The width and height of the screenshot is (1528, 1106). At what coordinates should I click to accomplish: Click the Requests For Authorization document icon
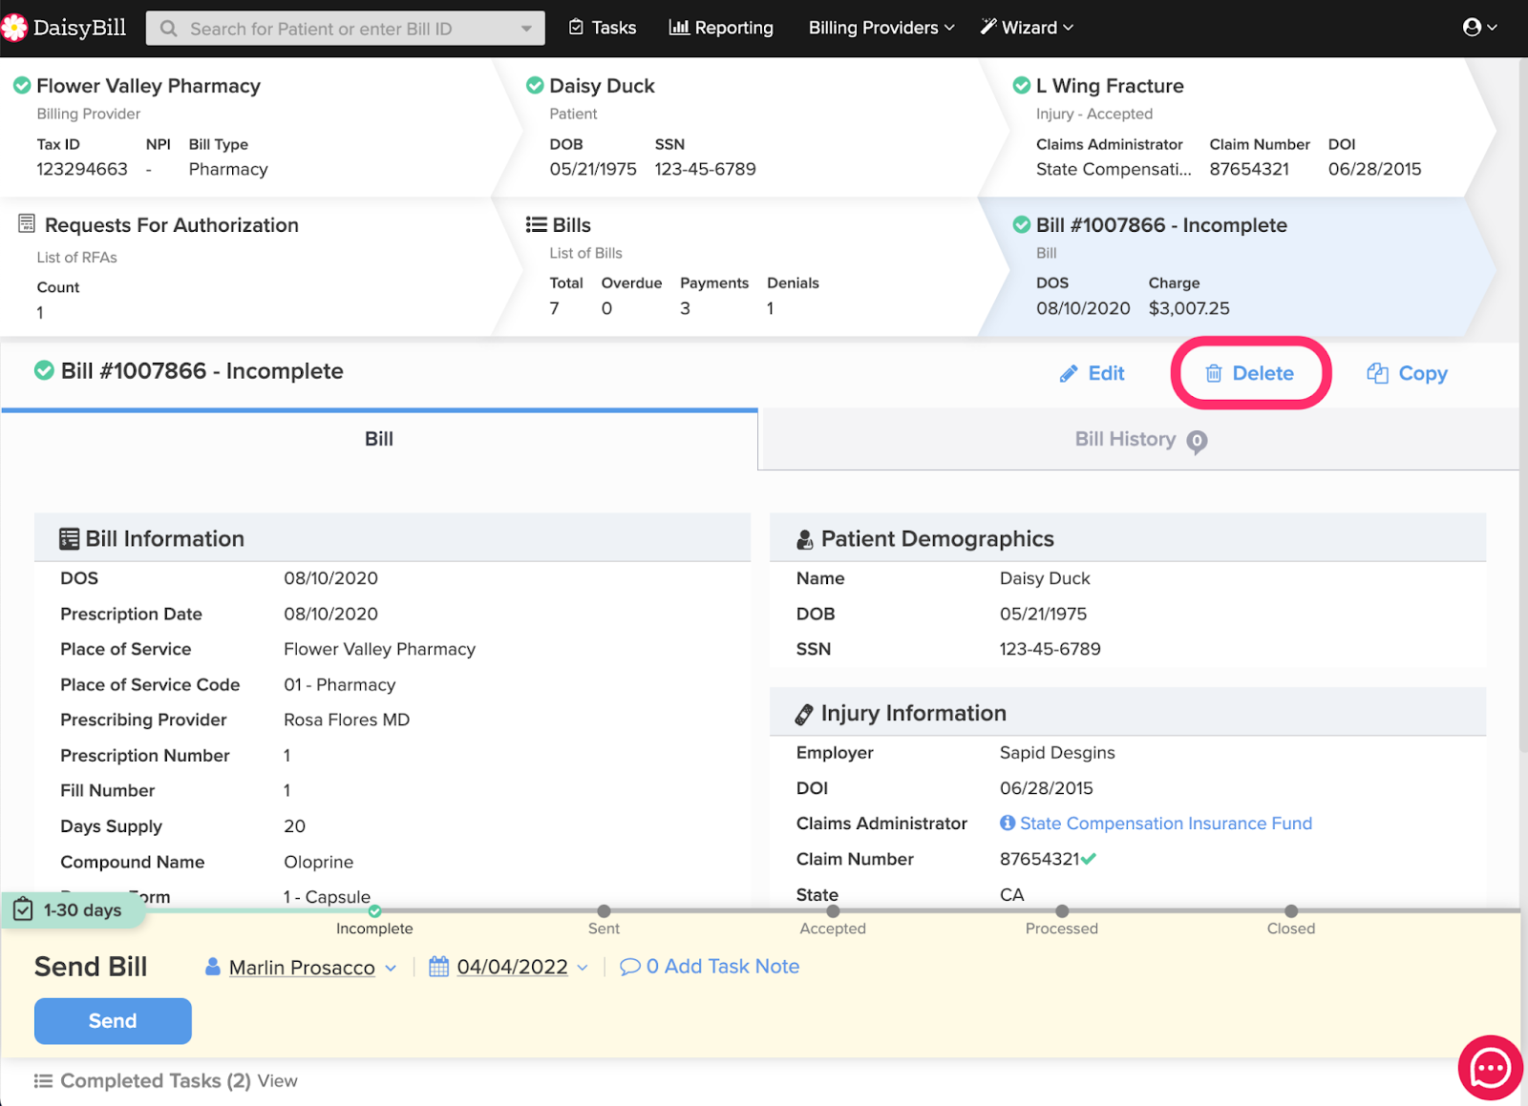(27, 224)
